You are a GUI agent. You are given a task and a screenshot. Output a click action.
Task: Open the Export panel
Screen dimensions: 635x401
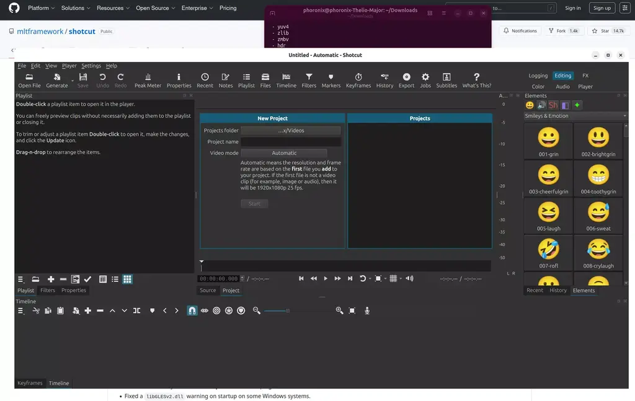click(x=406, y=80)
